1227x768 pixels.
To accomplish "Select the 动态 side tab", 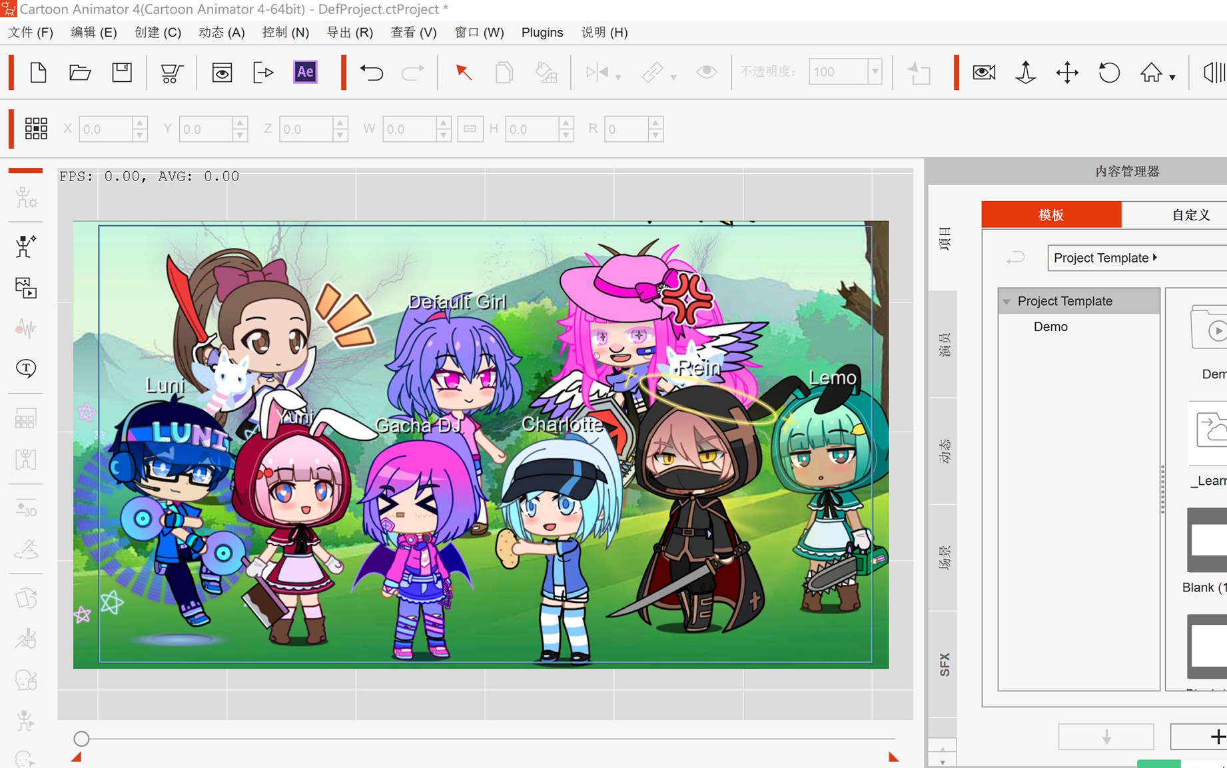I will pyautogui.click(x=944, y=451).
